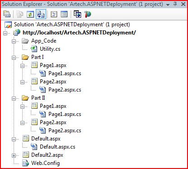Collapse Page1.aspx under Part II

[x=22, y=106]
